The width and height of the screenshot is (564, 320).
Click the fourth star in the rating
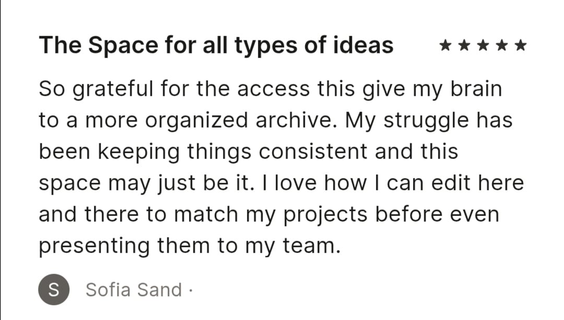click(501, 46)
